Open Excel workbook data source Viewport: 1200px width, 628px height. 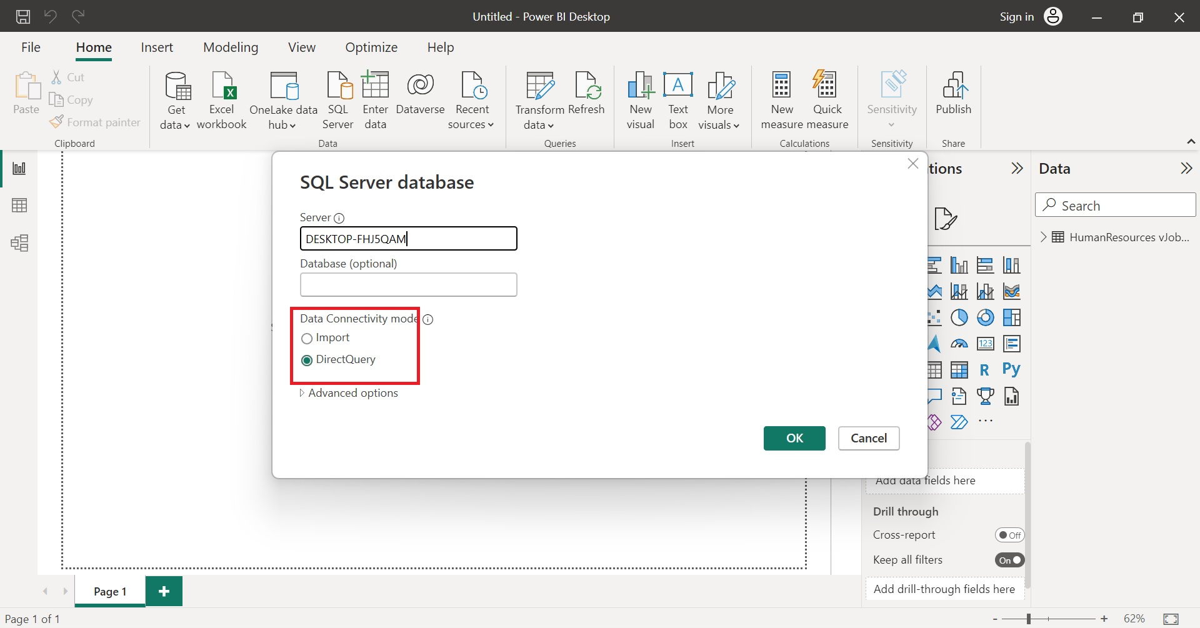point(222,100)
